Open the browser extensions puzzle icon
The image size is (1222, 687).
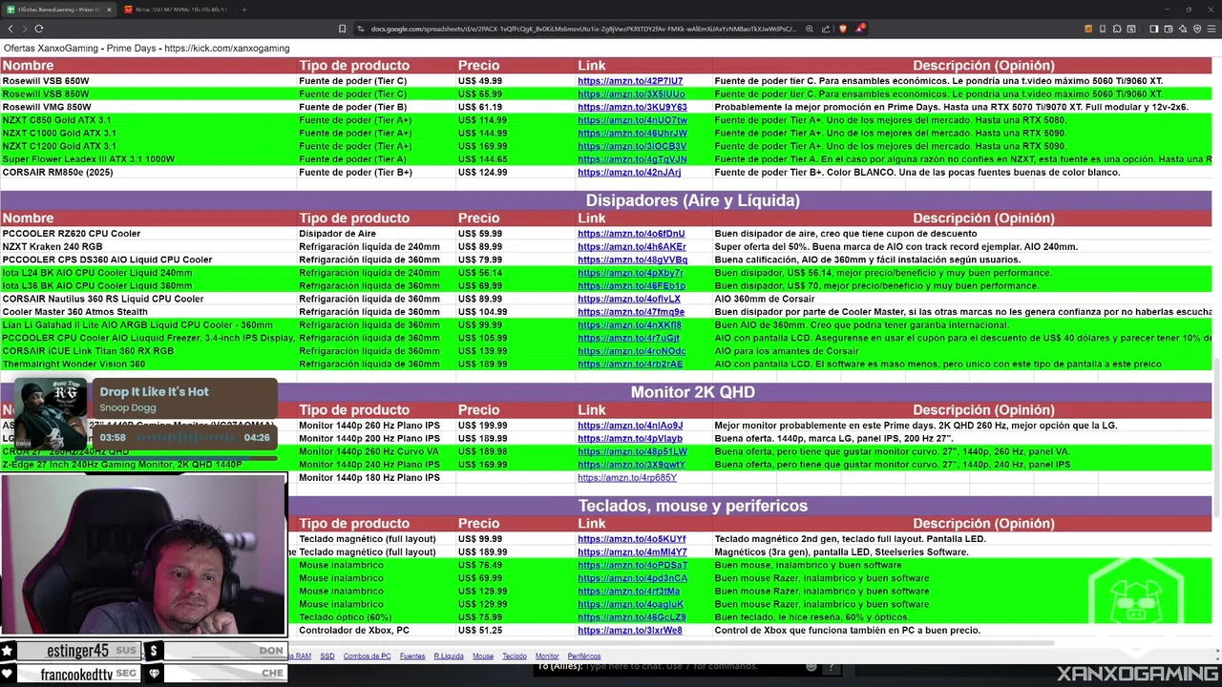click(x=1117, y=29)
